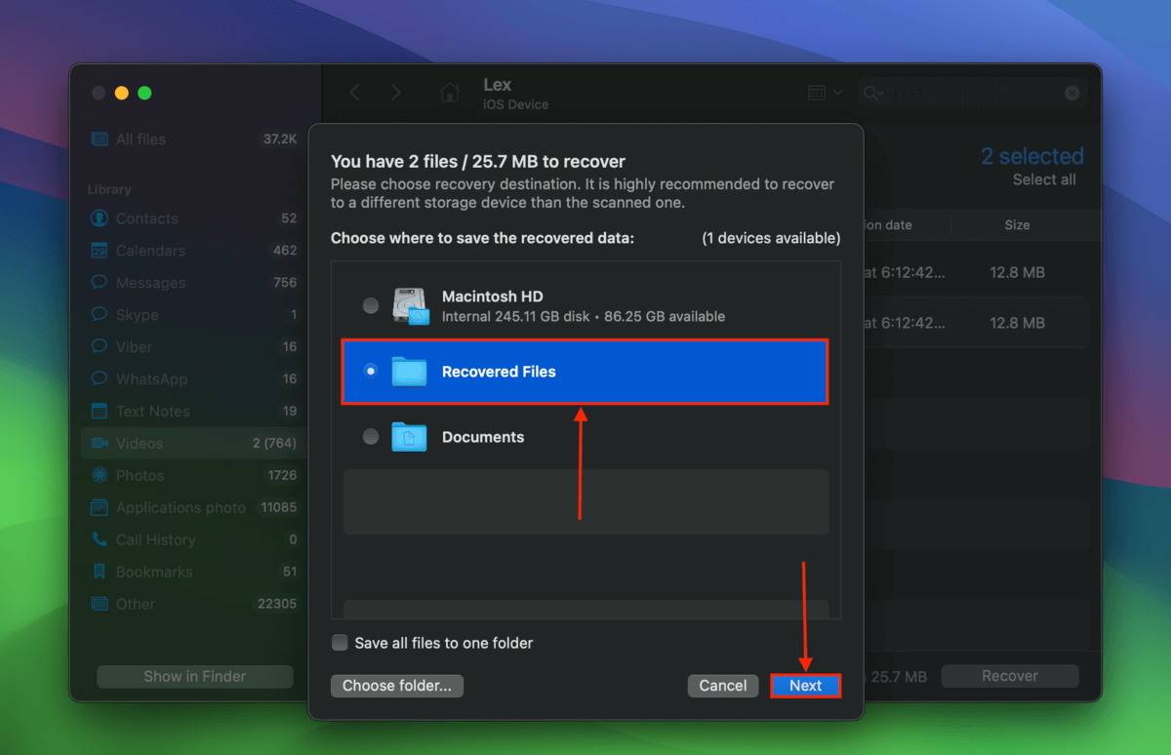The width and height of the screenshot is (1171, 755).
Task: Click the Call History phone icon
Action: click(99, 539)
